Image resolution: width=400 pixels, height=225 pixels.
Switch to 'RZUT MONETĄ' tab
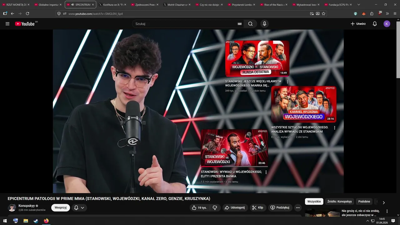[16, 5]
